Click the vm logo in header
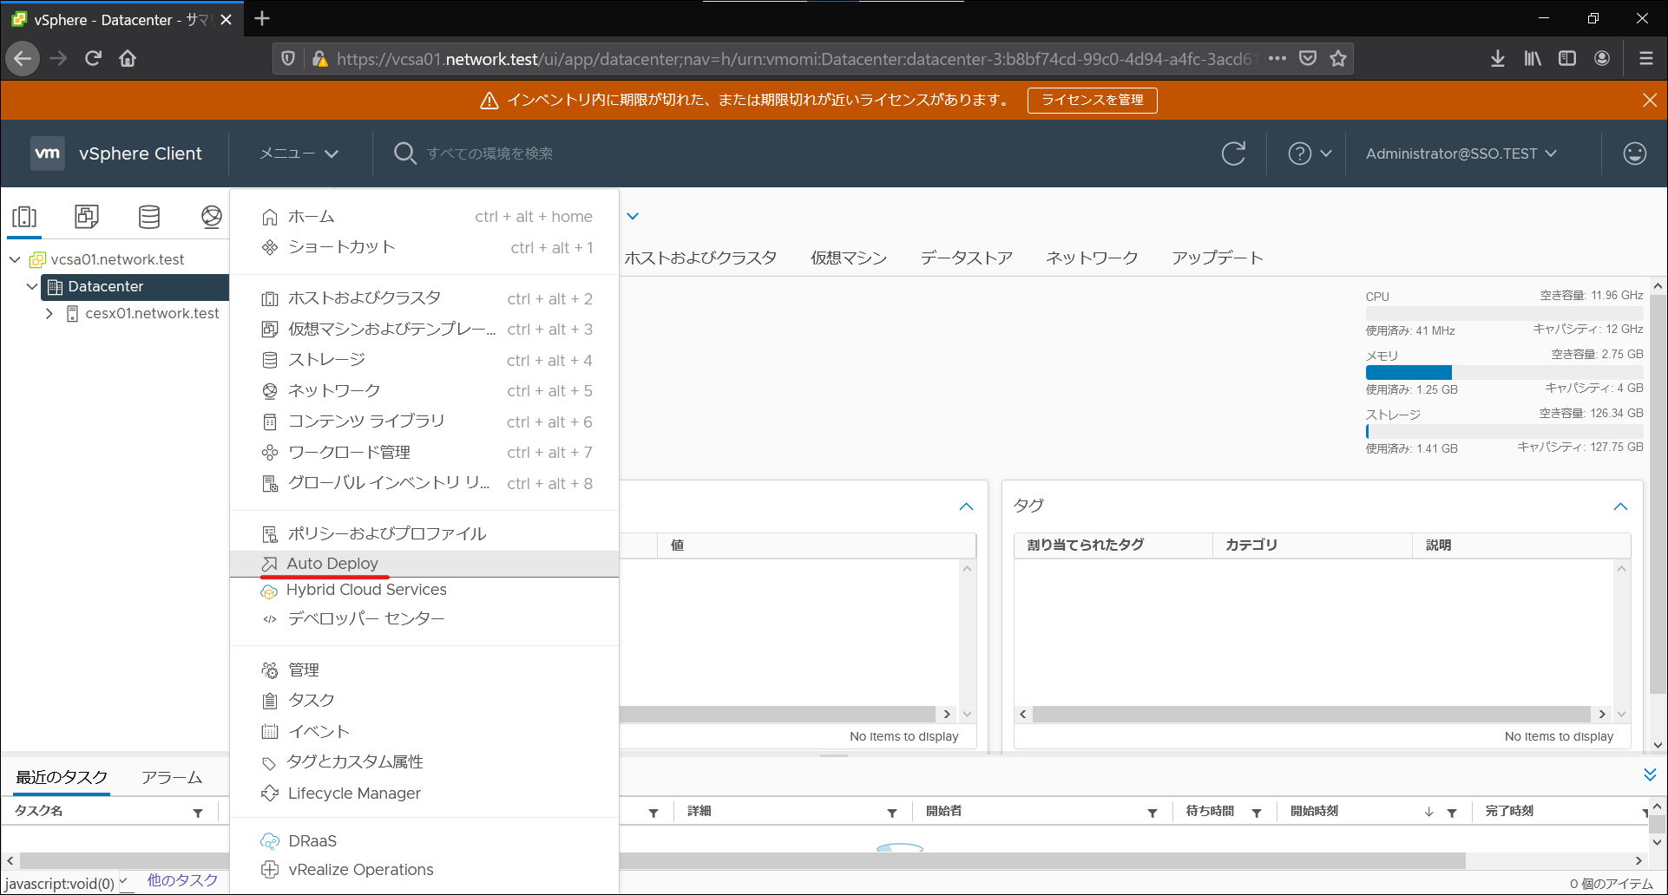The height and width of the screenshot is (895, 1668). coord(48,154)
